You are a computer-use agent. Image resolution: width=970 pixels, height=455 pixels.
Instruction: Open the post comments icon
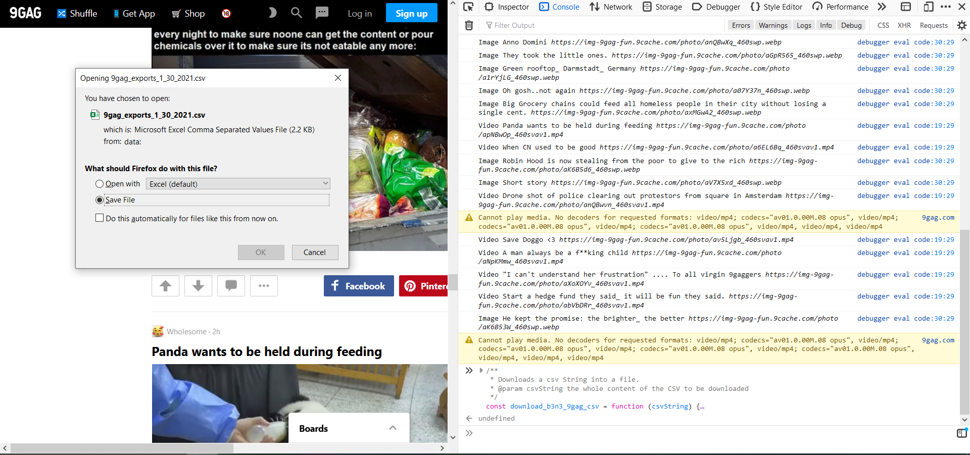click(x=231, y=286)
